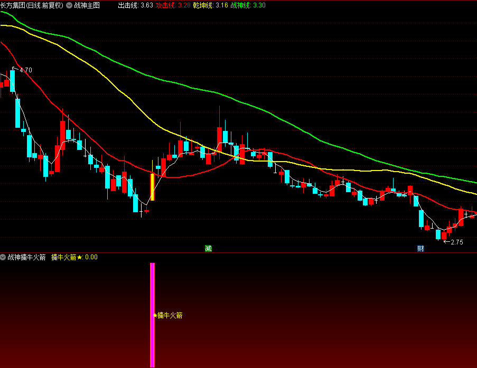Click the red candle directly above the 减 marker
Image resolution: width=477 pixels, height=368 pixels.
tap(208, 157)
